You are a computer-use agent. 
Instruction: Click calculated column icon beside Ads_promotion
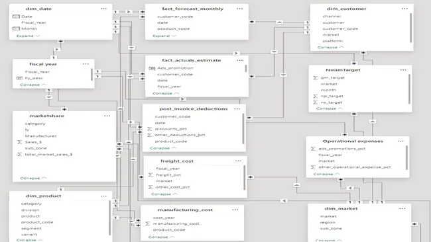152,68
